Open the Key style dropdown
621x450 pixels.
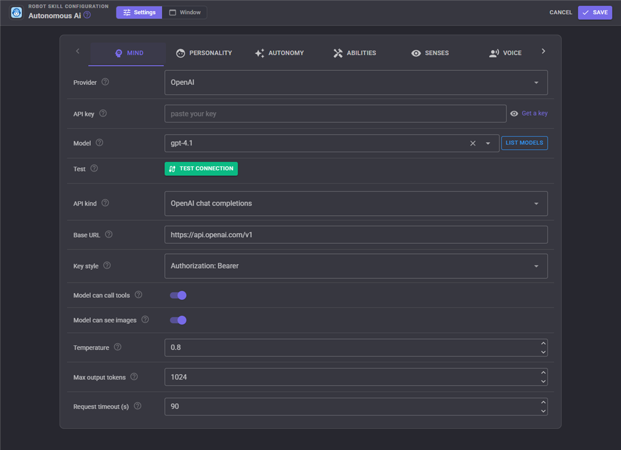pos(356,266)
